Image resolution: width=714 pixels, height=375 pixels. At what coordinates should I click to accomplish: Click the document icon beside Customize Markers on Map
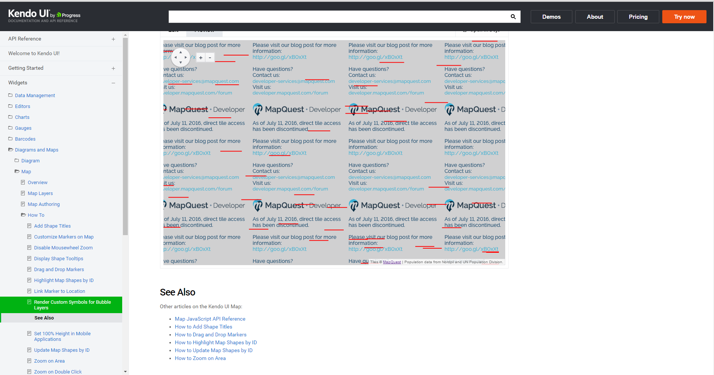(x=29, y=237)
